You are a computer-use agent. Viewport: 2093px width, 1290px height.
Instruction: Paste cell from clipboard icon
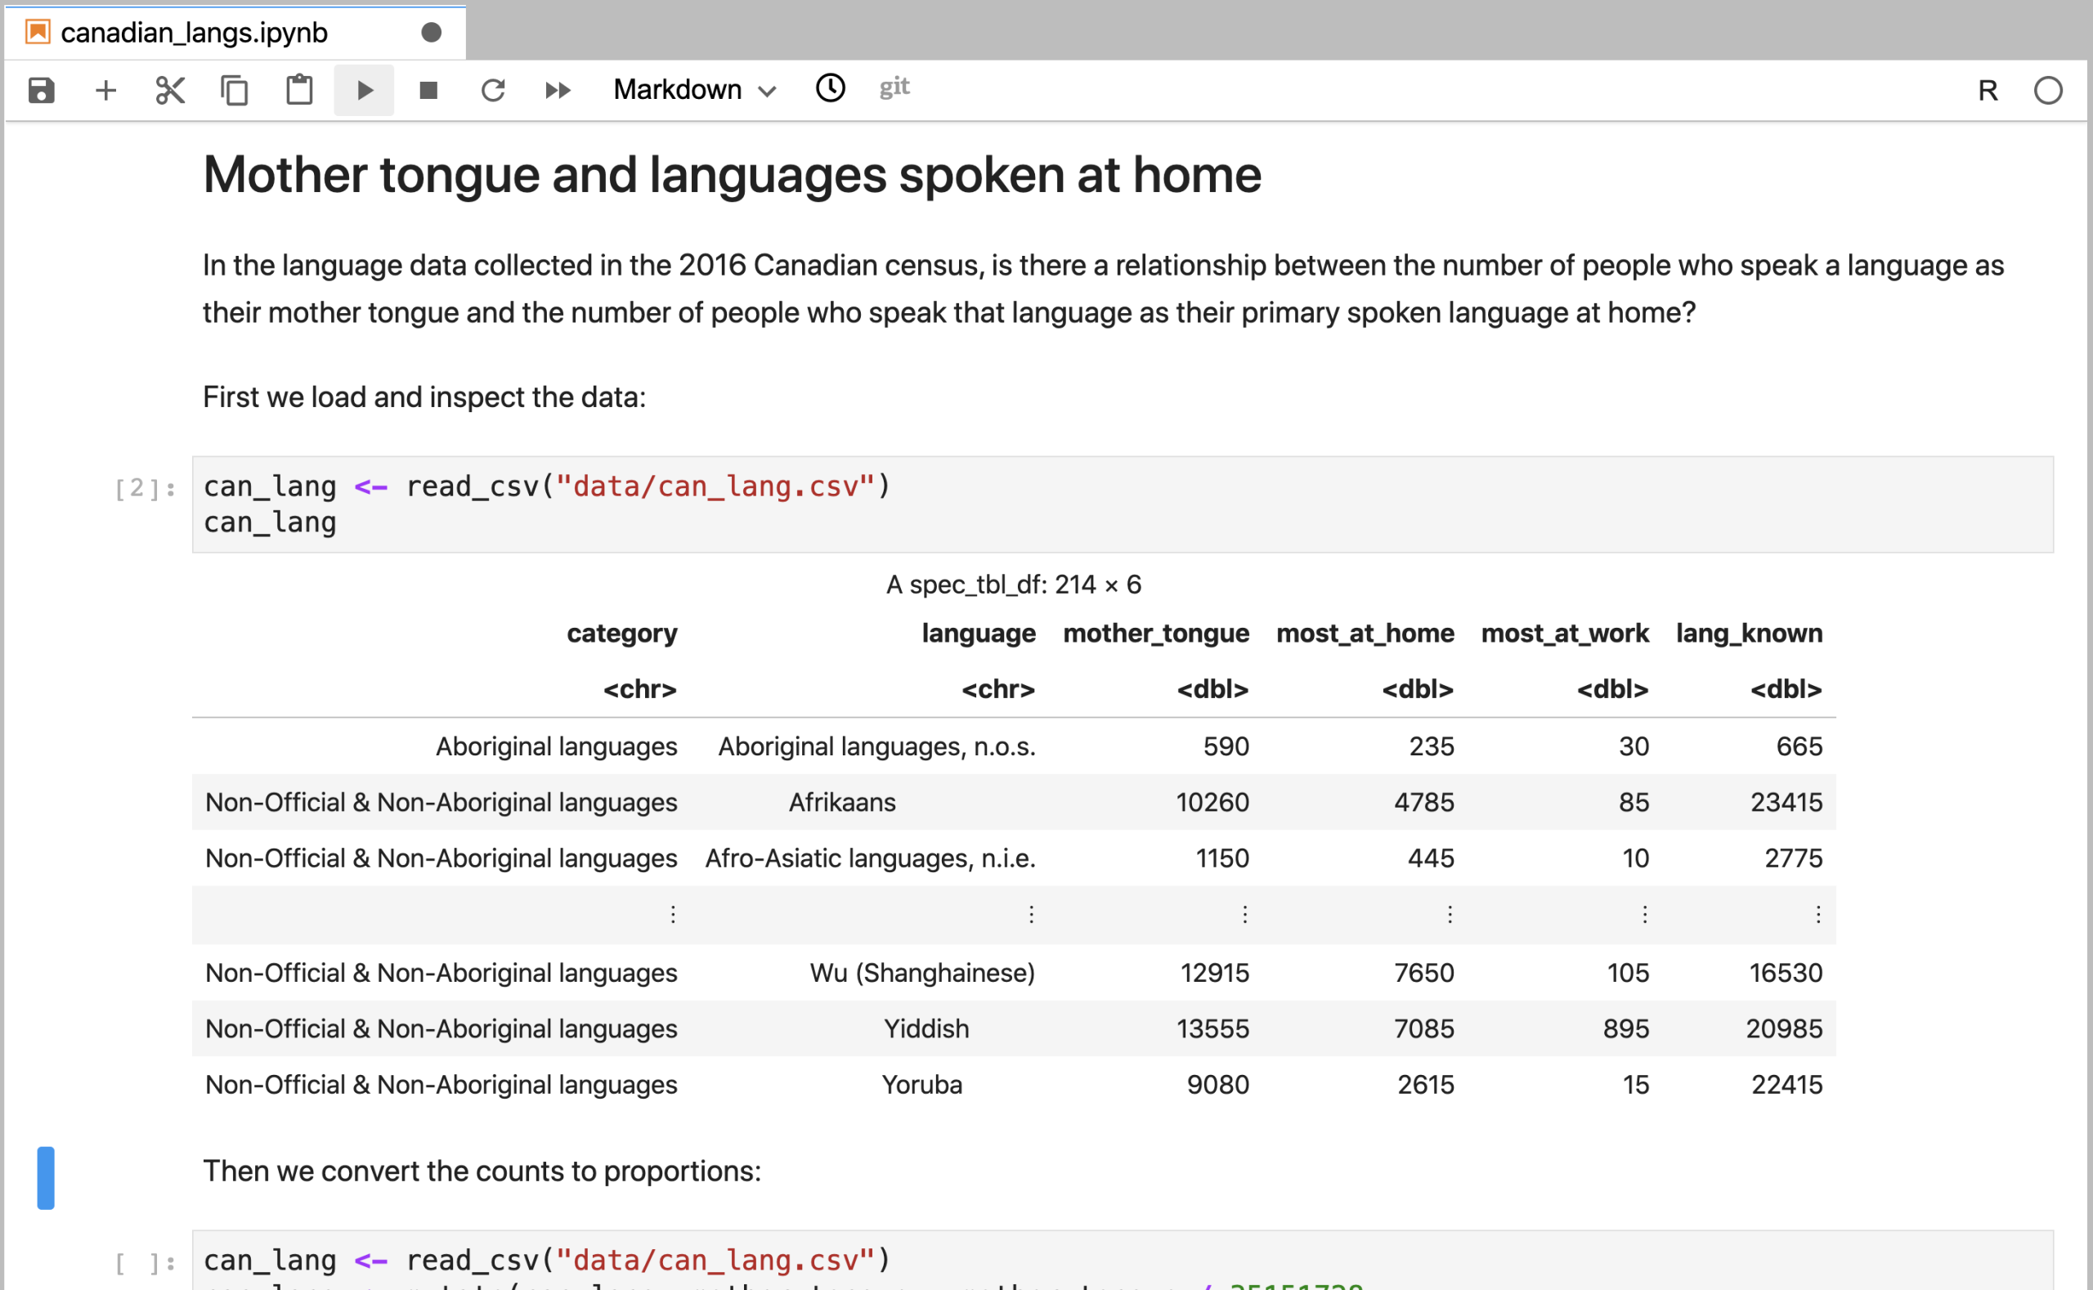[299, 91]
